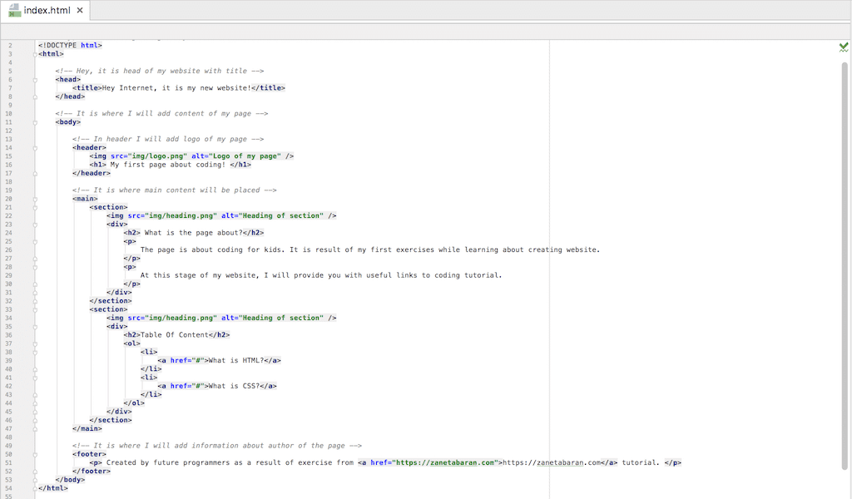Close the index.html tab
The height and width of the screenshot is (499, 852).
coord(78,11)
